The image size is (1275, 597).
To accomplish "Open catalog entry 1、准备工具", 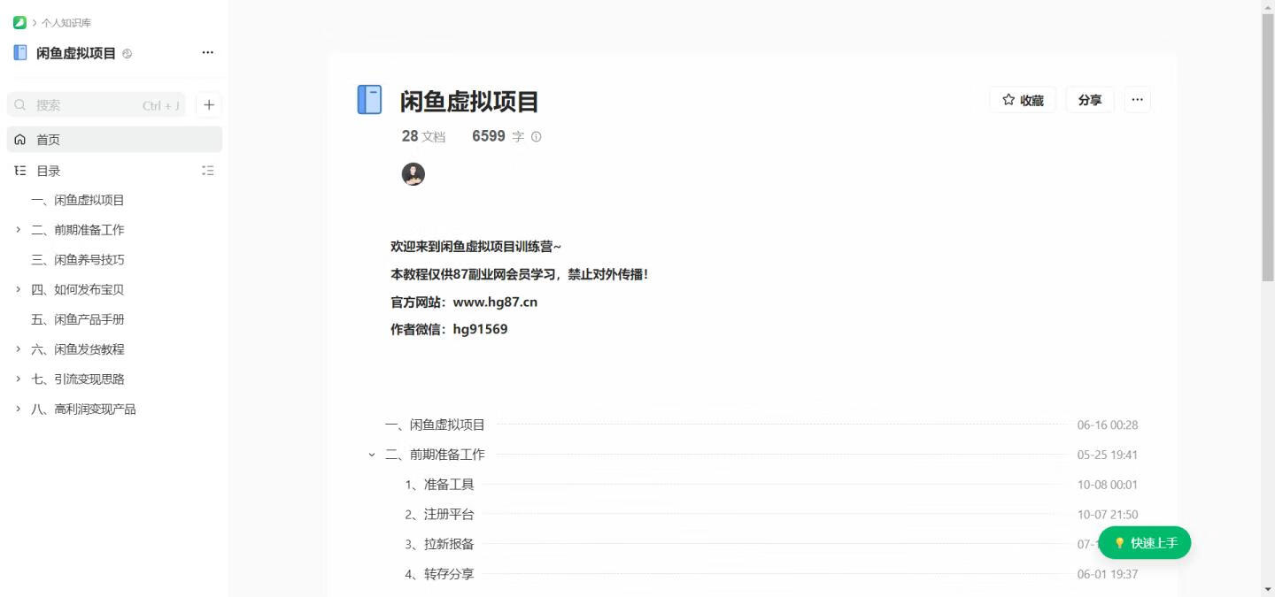I will click(x=439, y=485).
